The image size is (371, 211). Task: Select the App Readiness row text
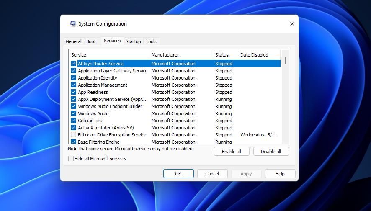(x=93, y=92)
